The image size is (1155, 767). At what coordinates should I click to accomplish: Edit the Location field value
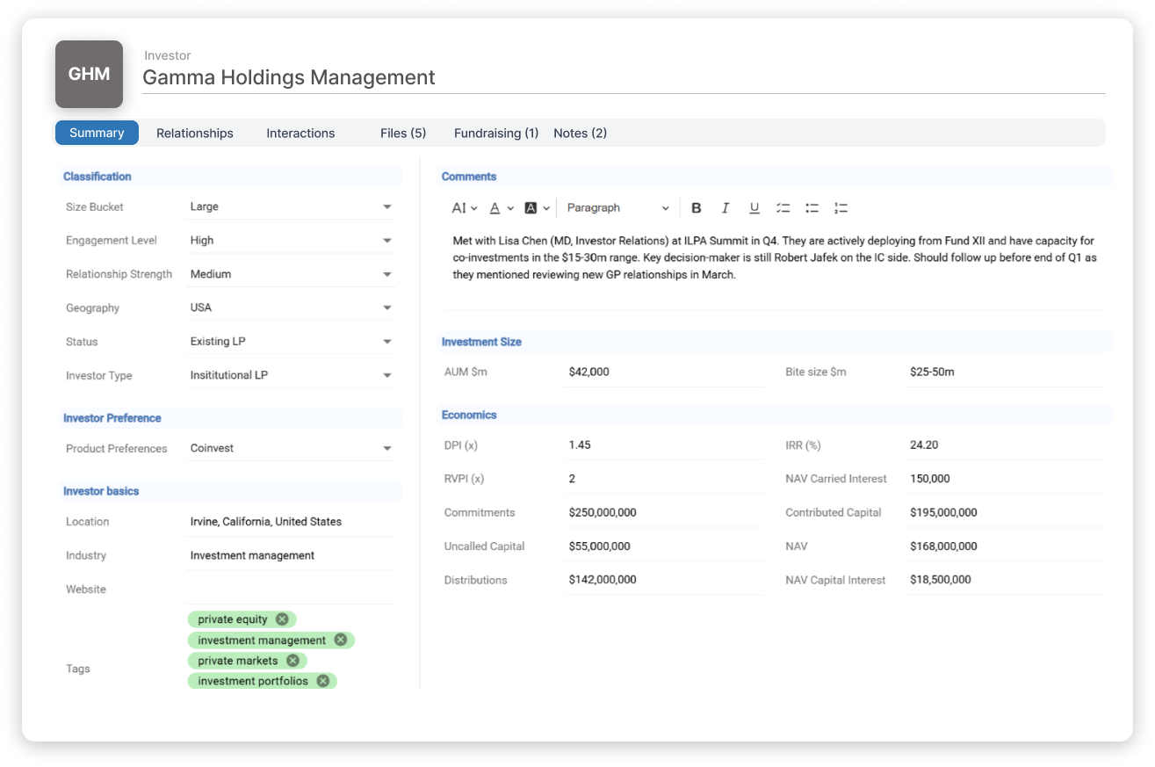291,522
